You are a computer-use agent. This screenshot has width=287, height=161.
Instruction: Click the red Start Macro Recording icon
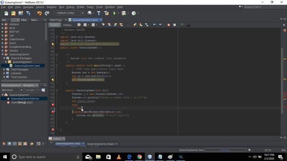point(169,25)
